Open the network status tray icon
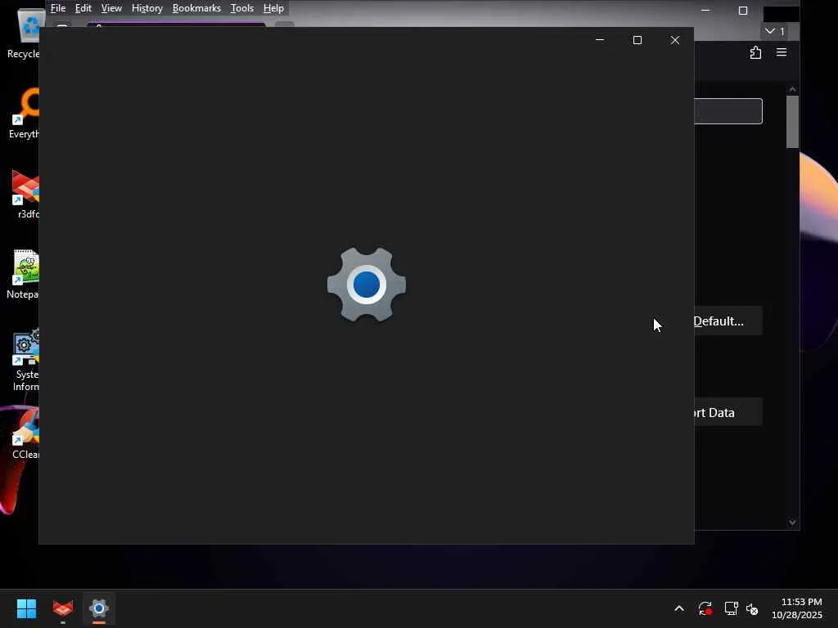This screenshot has width=838, height=628. (731, 608)
